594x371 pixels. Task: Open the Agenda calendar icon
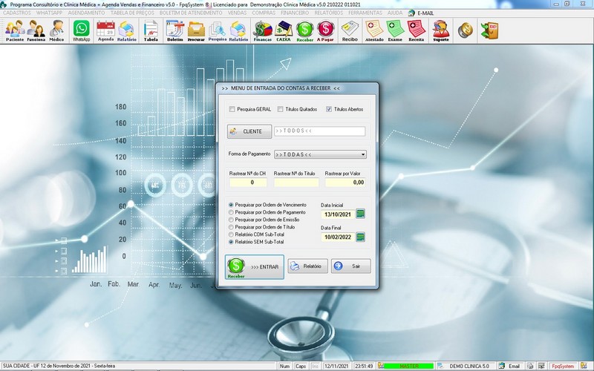coord(105,30)
